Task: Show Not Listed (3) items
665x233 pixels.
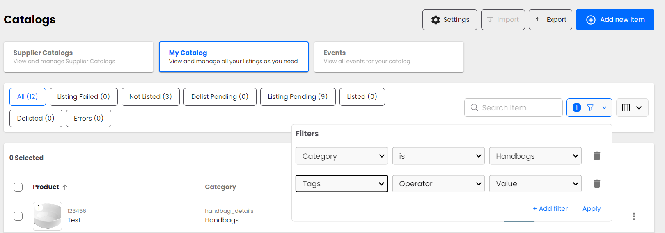Action: pos(150,97)
